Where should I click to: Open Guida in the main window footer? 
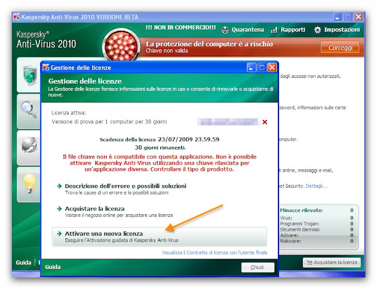pos(24,262)
